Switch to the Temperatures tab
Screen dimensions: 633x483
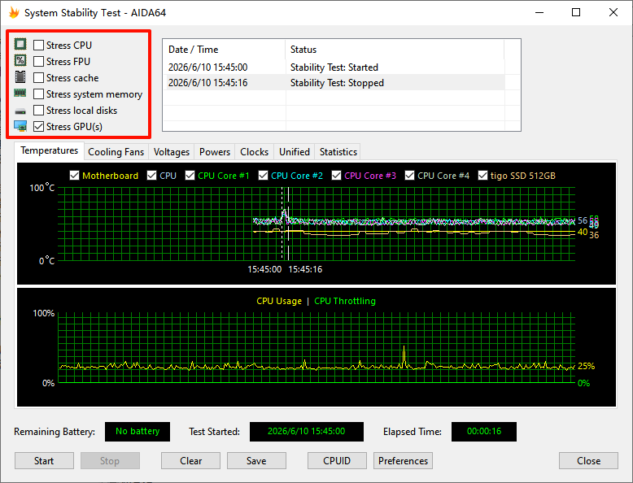click(x=50, y=150)
